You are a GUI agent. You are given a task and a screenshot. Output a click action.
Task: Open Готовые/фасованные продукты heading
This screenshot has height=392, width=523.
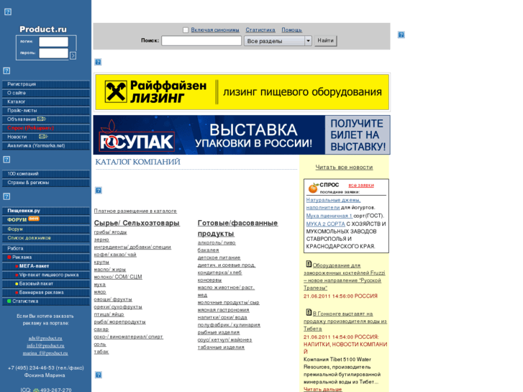[x=237, y=228]
